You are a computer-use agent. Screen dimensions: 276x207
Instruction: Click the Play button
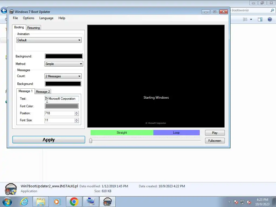(x=215, y=133)
